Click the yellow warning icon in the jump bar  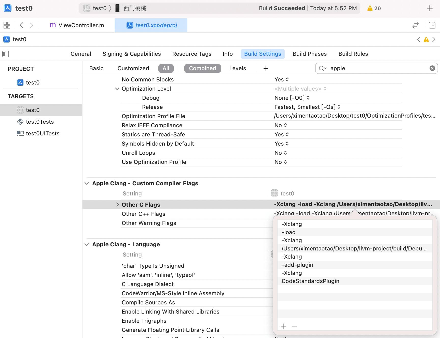coord(426,39)
